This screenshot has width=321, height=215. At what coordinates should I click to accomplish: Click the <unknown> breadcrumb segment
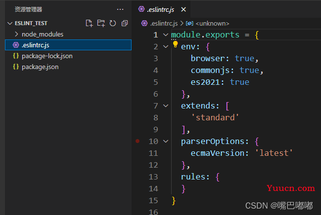tap(212, 24)
